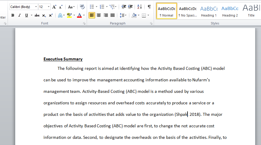Click the year 2018 in the citation
This screenshot has width=261, height=145.
click(194, 114)
